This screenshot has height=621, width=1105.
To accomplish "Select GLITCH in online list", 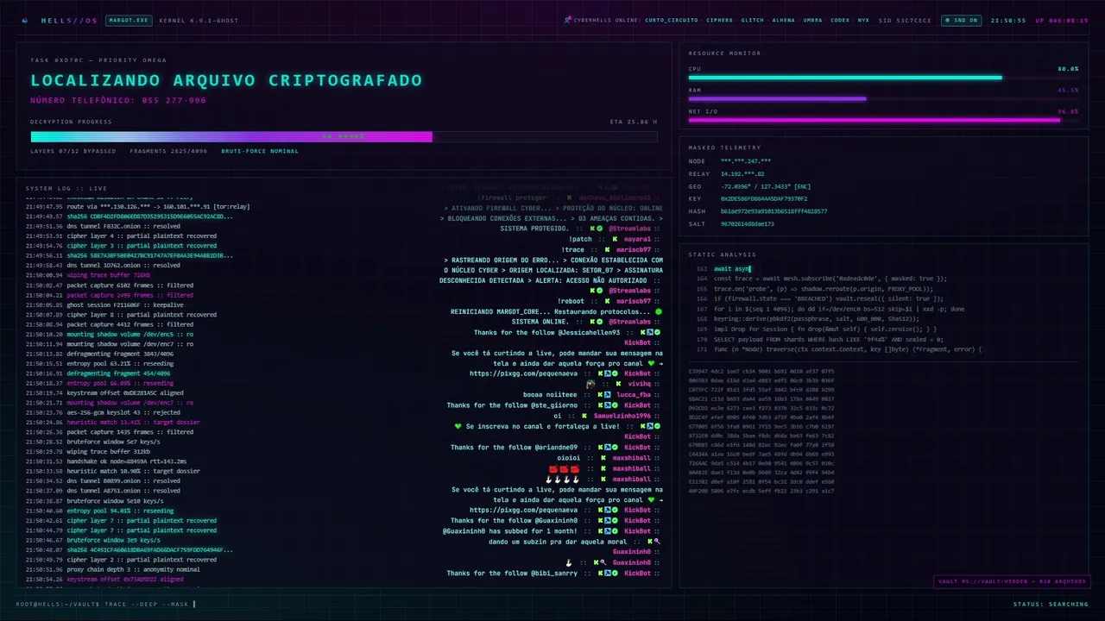I will click(752, 20).
